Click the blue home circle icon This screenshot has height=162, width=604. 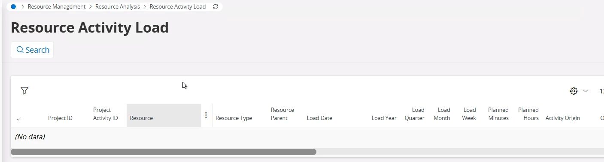point(13,7)
